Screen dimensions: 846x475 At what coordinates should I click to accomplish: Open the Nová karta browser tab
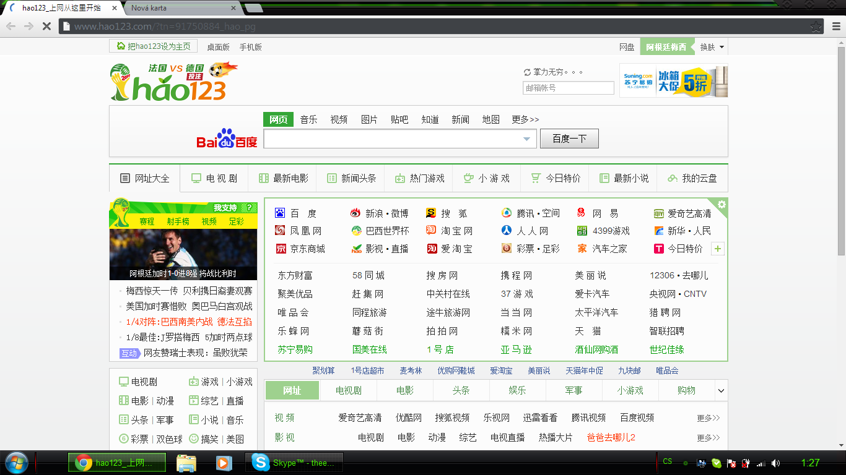pos(183,8)
